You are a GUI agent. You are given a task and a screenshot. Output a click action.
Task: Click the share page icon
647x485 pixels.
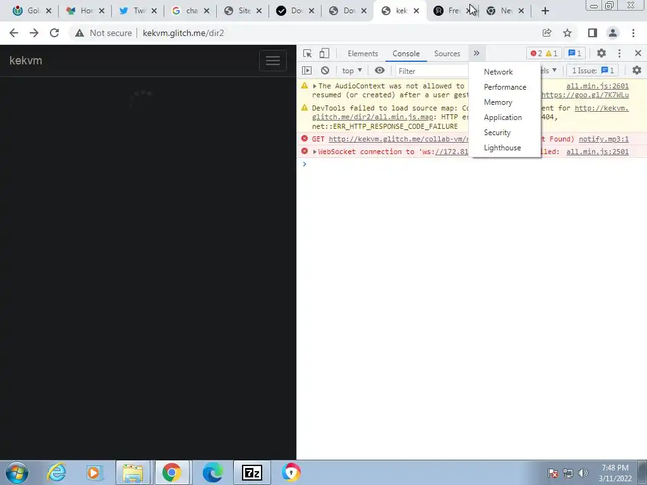point(547,33)
